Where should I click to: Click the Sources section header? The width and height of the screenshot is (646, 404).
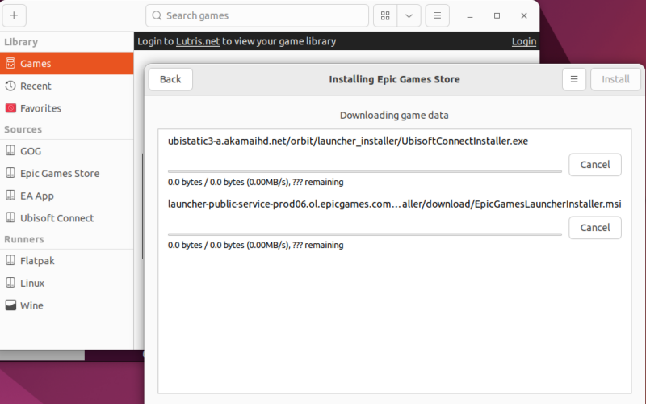23,129
